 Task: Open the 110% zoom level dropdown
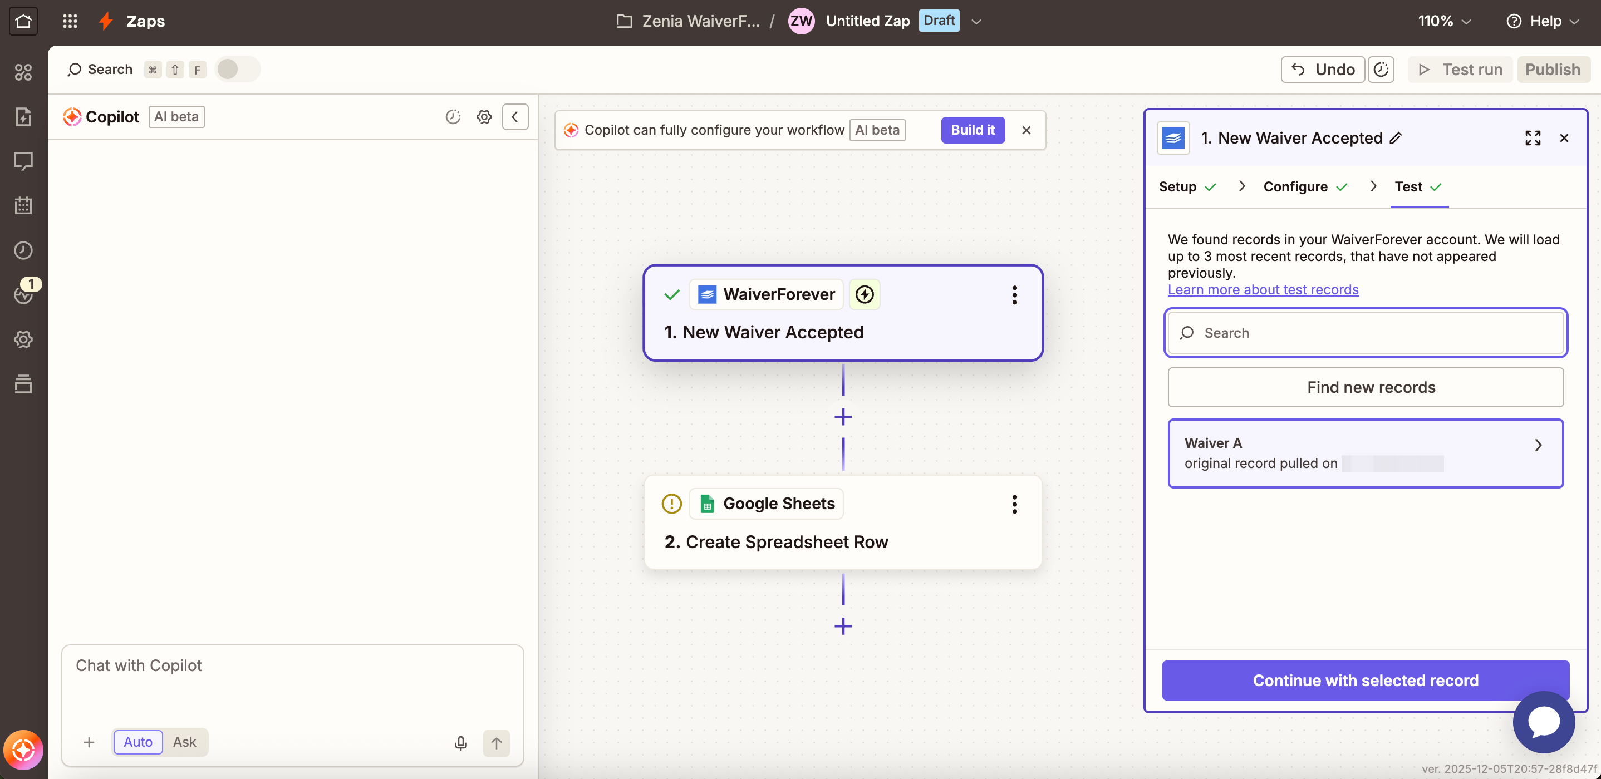tap(1445, 21)
